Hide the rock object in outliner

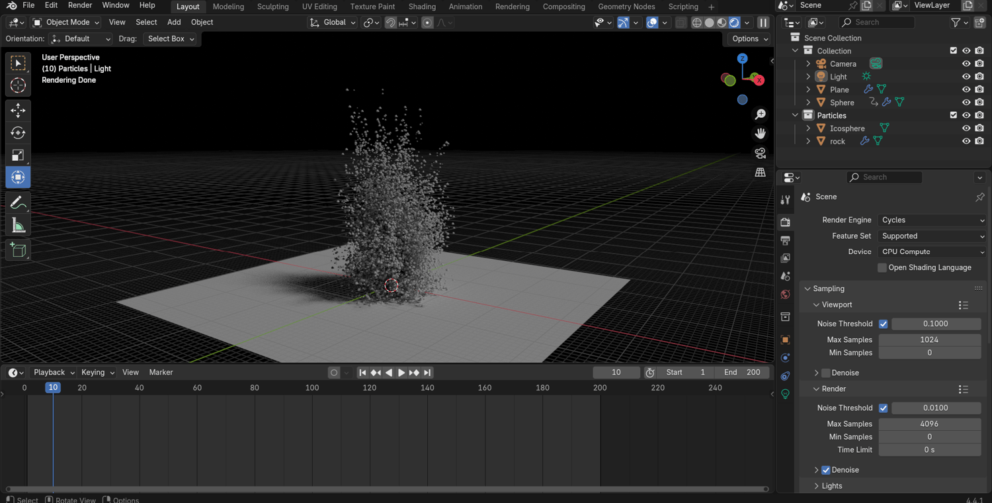966,141
